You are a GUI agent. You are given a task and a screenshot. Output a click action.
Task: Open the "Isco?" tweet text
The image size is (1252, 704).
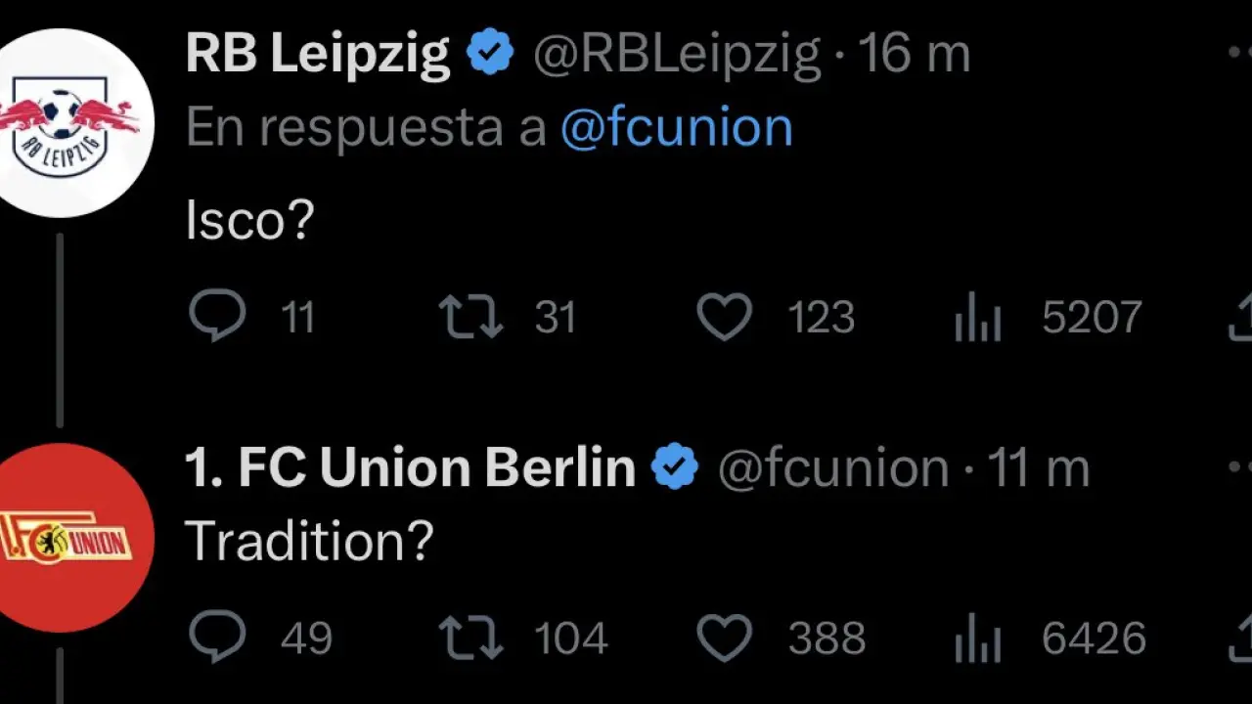(x=249, y=222)
